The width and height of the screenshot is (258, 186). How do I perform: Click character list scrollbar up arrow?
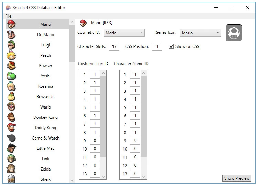[72, 22]
